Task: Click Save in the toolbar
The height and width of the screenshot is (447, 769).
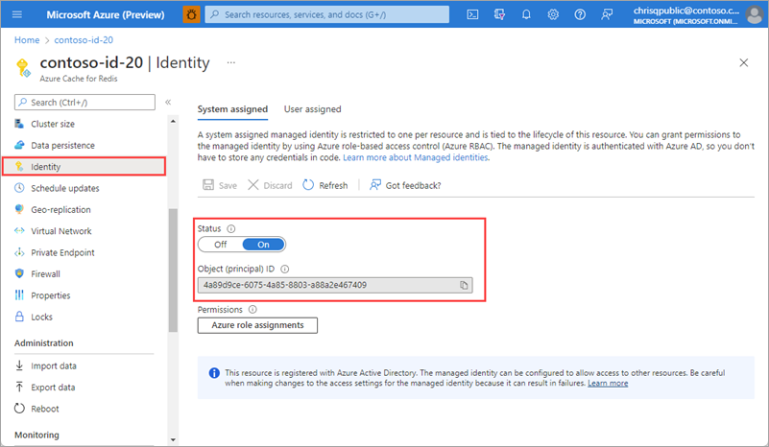Action: click(220, 185)
